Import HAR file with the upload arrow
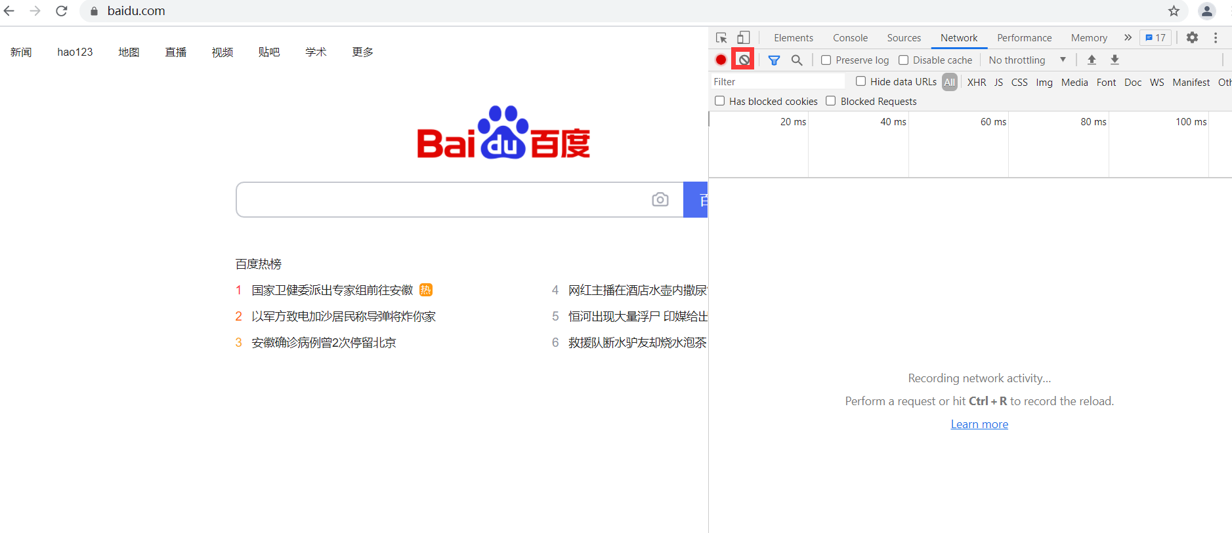 coord(1092,60)
